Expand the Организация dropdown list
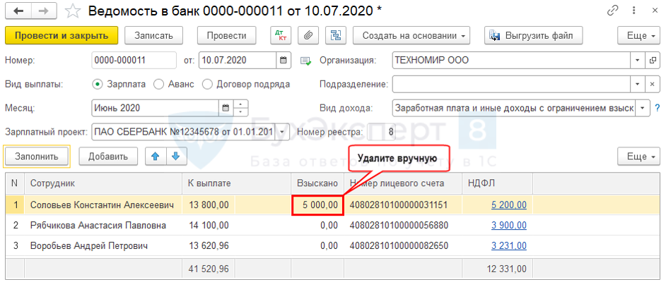Screen dimensions: 666x282 coord(638,61)
